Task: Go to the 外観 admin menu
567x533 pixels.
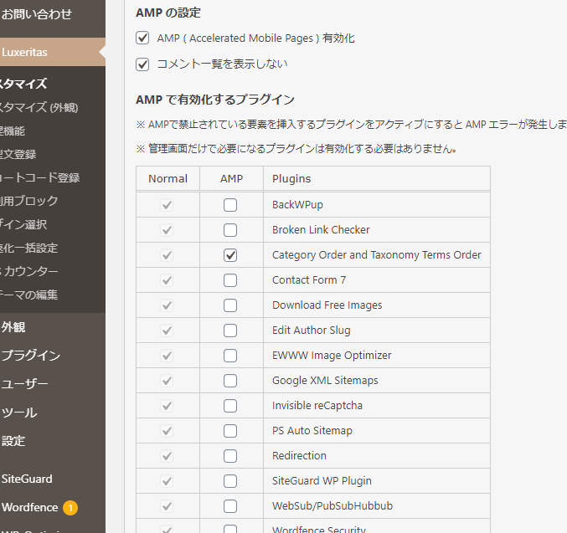Action: click(13, 327)
